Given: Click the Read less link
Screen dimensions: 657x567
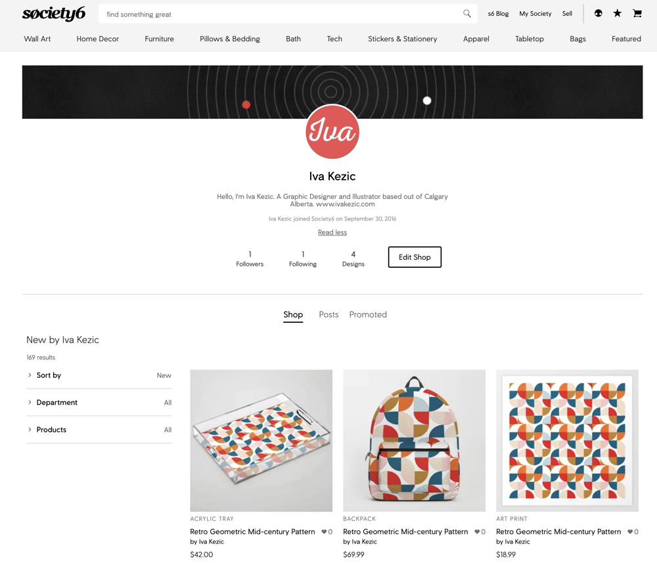Looking at the screenshot, I should (332, 232).
